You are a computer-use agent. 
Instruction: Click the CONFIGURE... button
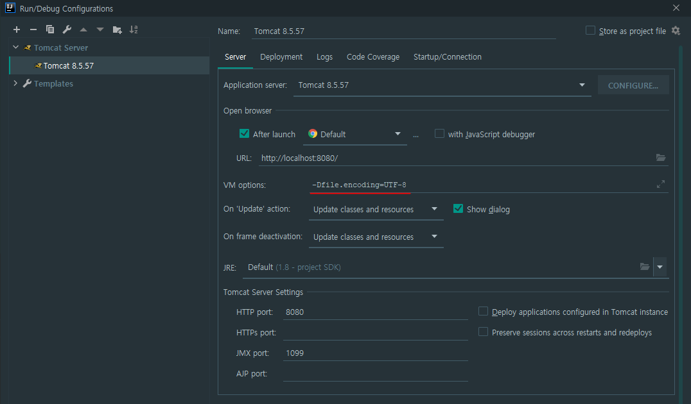coord(633,85)
